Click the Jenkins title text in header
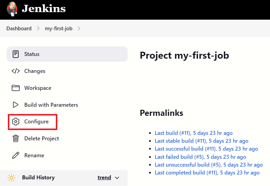Screen dimensions: 270x186 44,9
